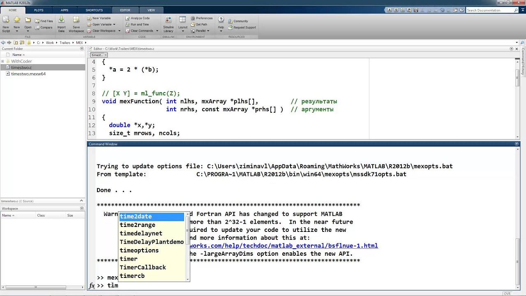Click 'Work' in the address path

tap(50, 43)
